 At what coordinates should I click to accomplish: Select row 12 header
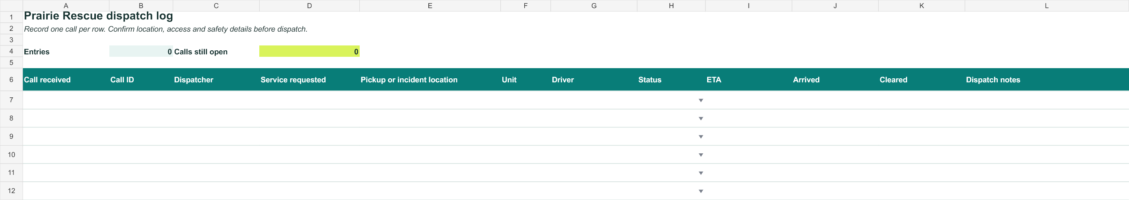[x=11, y=191]
